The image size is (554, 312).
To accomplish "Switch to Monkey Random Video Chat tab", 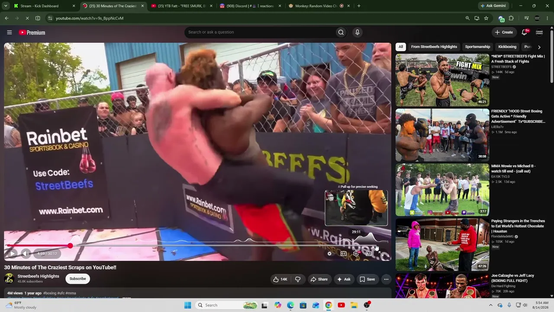I will tap(319, 6).
